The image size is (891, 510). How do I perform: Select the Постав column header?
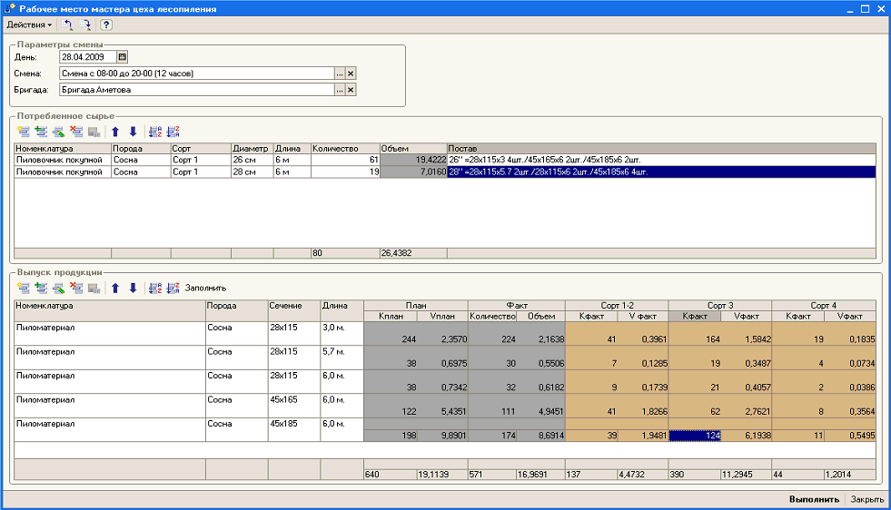click(x=661, y=148)
